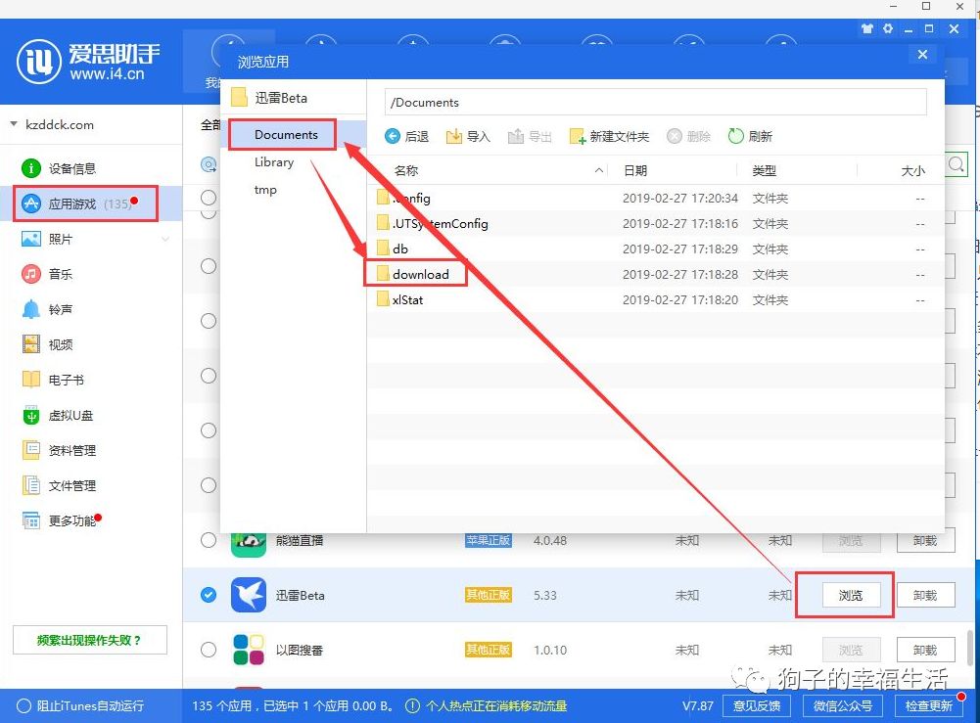Image resolution: width=980 pixels, height=723 pixels.
Task: Select the db folder row
Action: coord(655,249)
